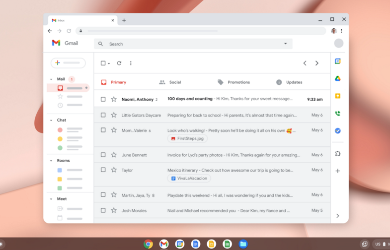Open the VivaLaVacacion attachment
The width and height of the screenshot is (390, 250).
189,178
